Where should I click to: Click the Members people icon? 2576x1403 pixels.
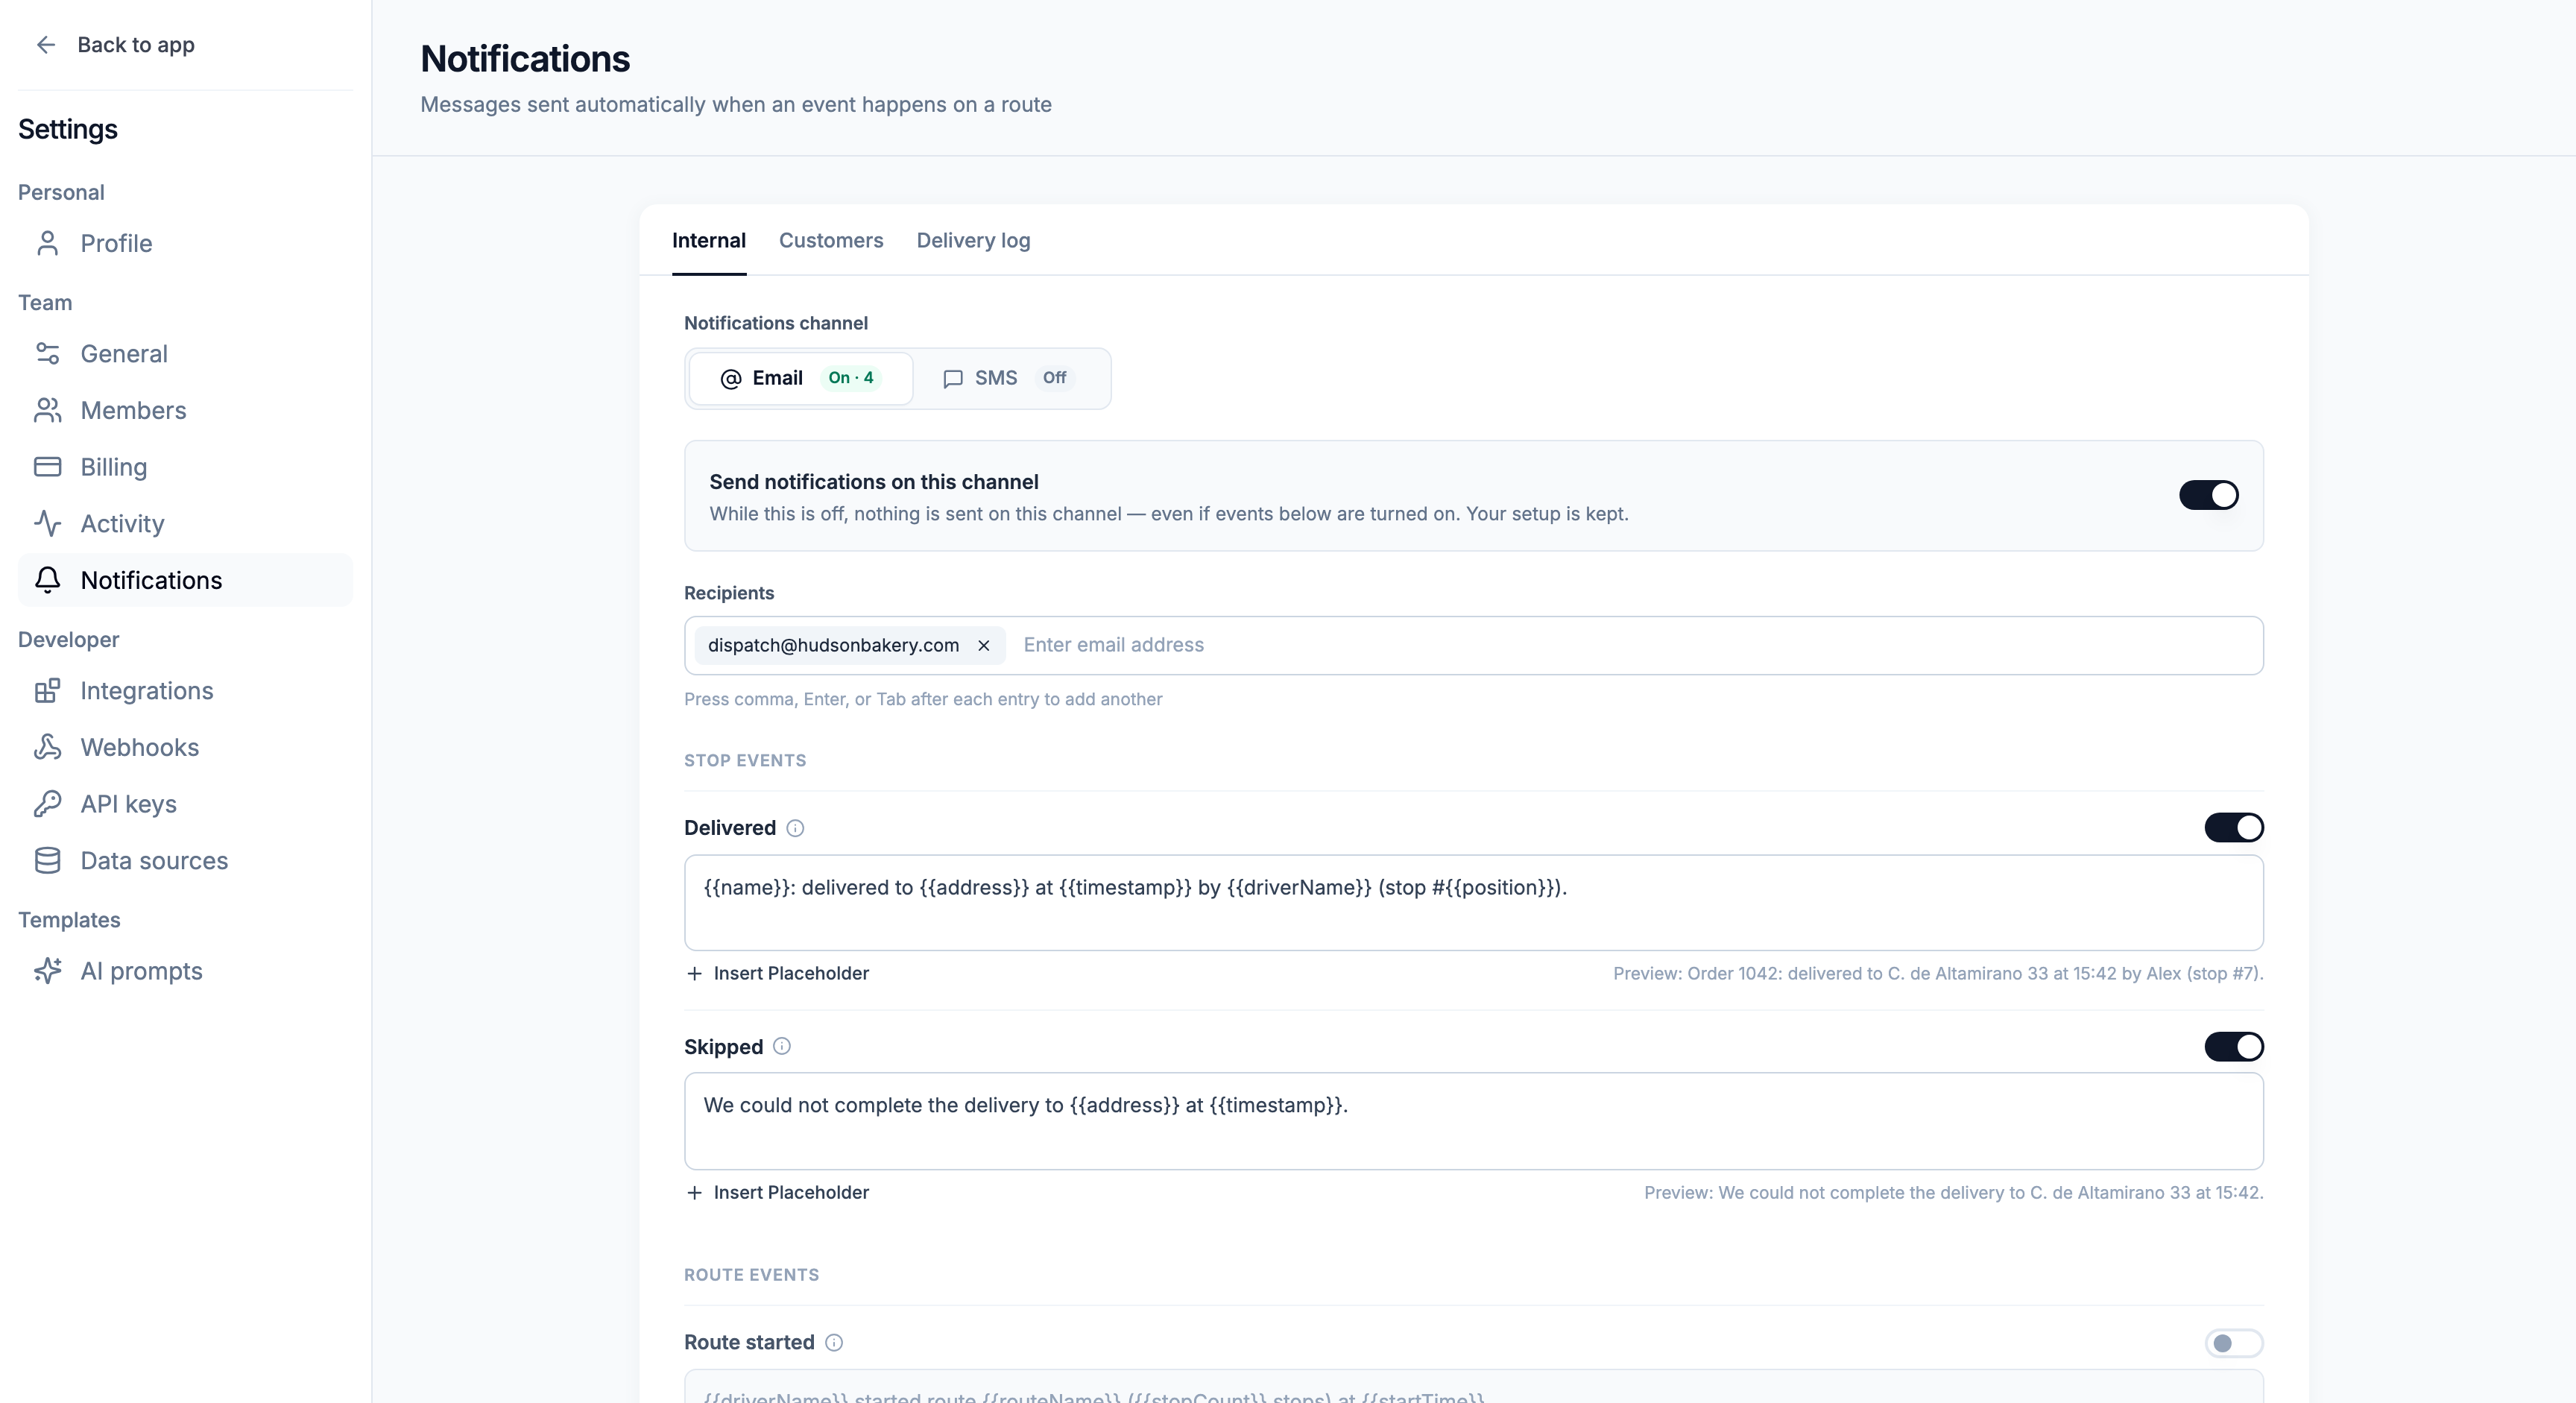47,410
